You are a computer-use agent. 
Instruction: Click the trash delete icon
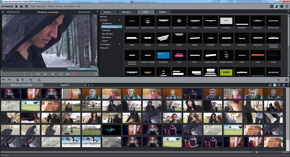(x=17, y=80)
